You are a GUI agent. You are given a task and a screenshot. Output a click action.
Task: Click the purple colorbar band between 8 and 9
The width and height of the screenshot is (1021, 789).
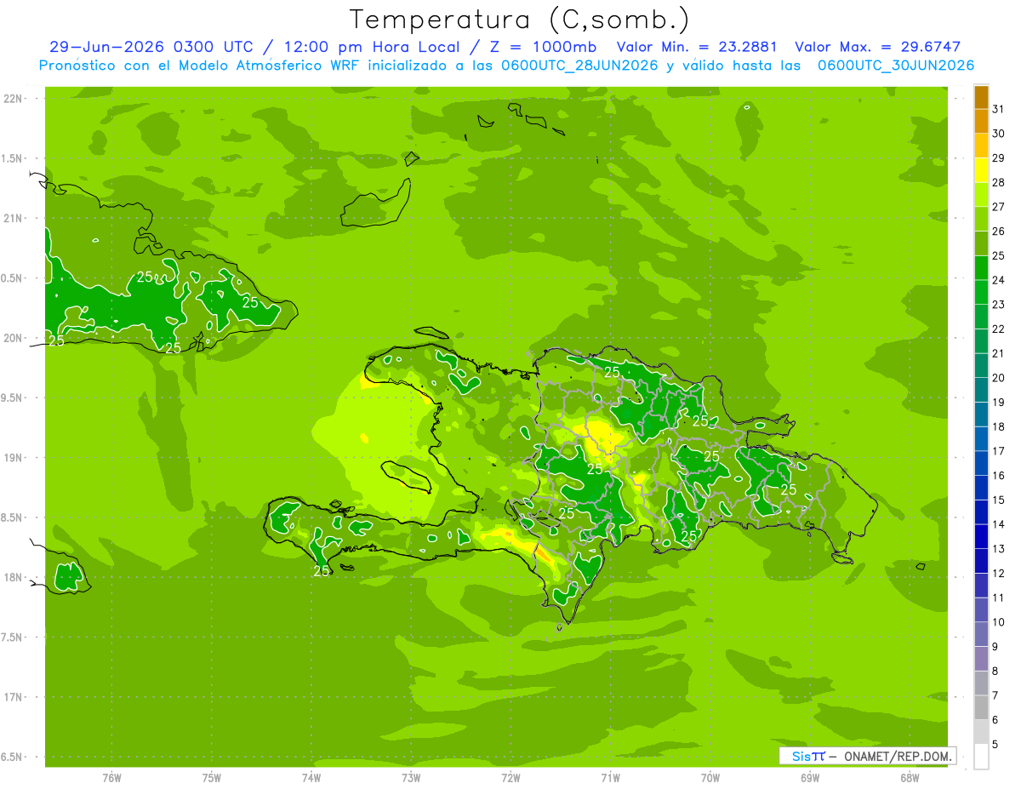point(981,660)
